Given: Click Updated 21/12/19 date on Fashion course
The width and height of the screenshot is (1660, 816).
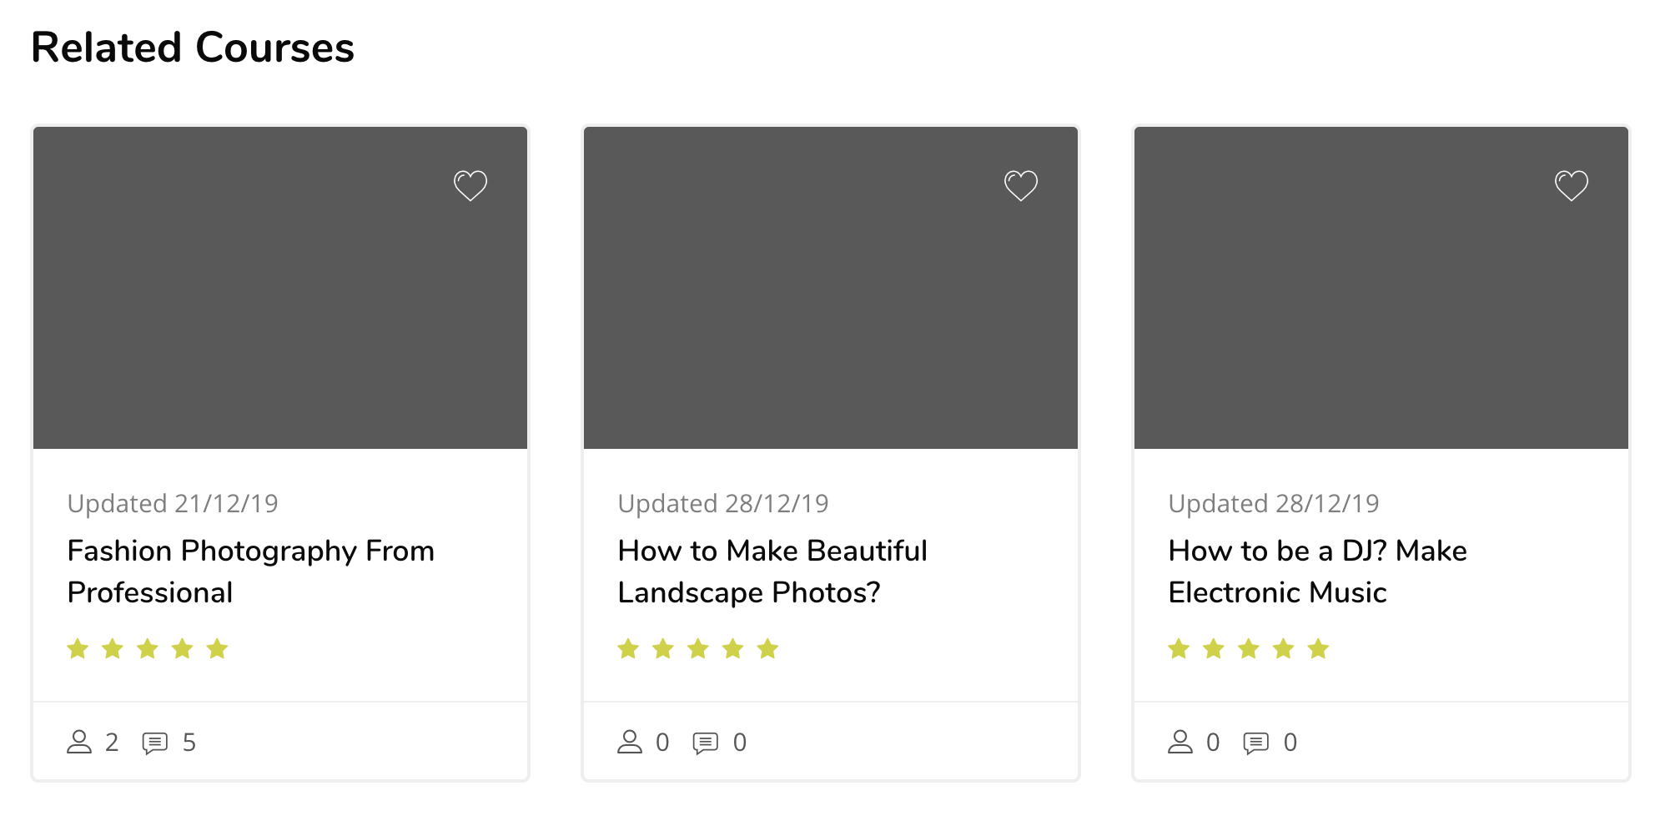Looking at the screenshot, I should click(173, 503).
